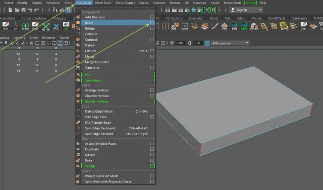Click the first clapperboard render icon
The image size is (323, 190).
[168, 10]
